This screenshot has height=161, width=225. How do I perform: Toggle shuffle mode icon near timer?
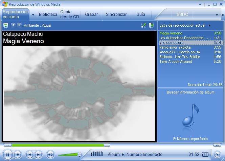click(x=205, y=154)
